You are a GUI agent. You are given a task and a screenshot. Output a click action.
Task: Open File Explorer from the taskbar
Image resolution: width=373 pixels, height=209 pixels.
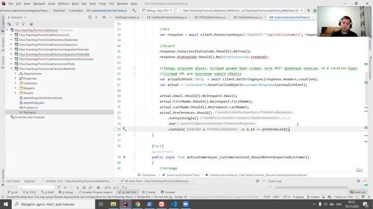(113, 204)
